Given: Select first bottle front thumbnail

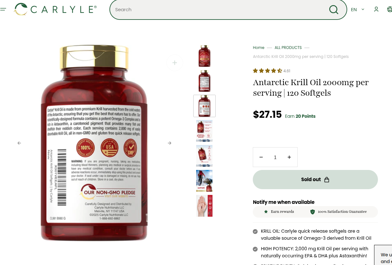Looking at the screenshot, I should point(204,56).
